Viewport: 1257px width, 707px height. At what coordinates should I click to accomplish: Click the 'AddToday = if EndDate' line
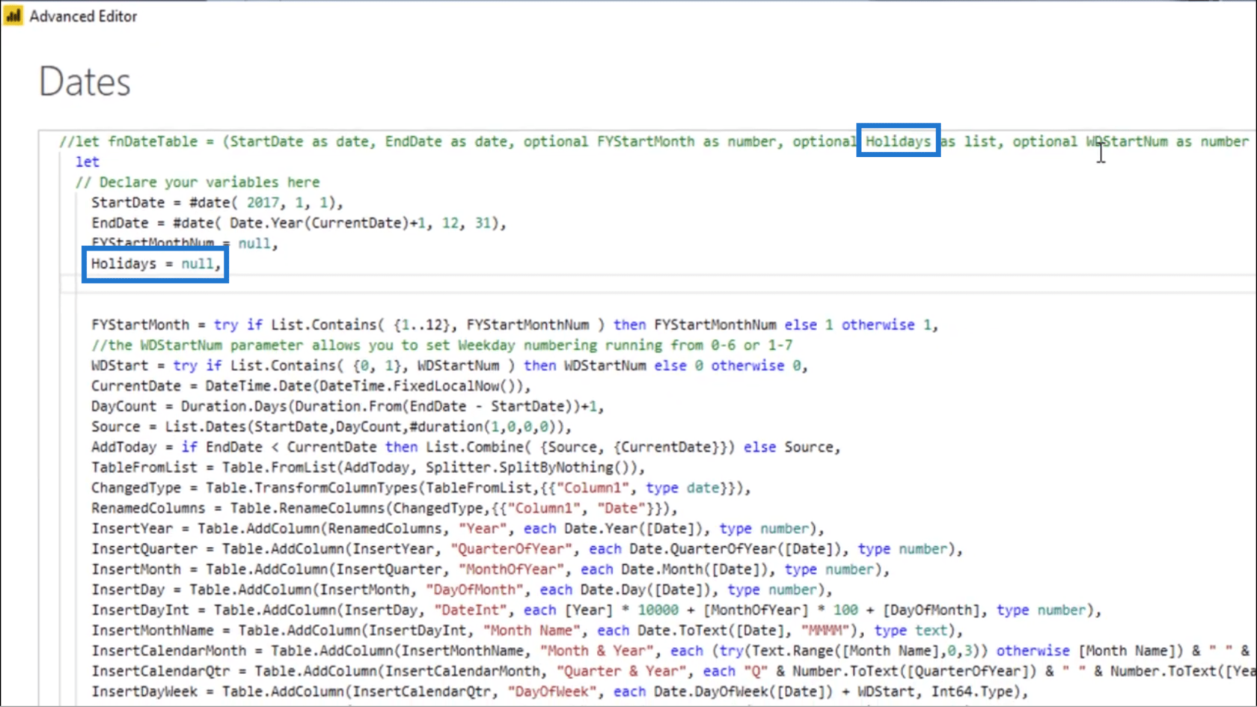pyautogui.click(x=466, y=447)
